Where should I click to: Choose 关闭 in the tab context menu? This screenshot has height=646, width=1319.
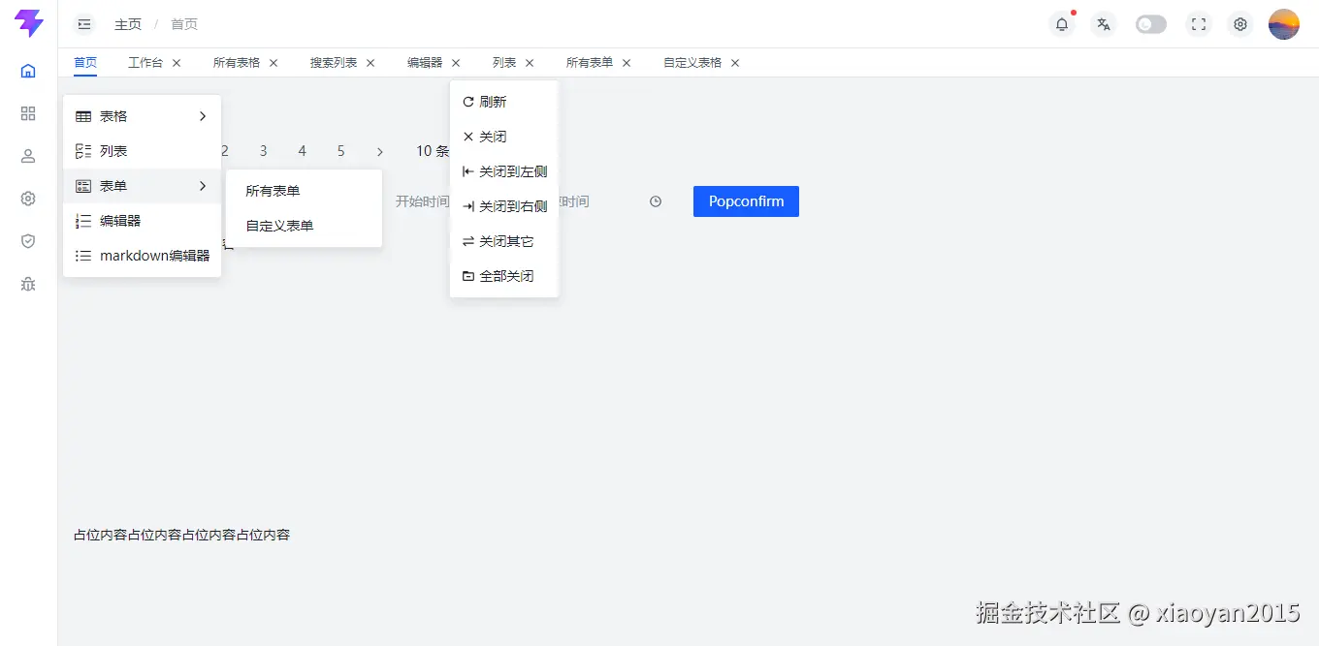[504, 137]
